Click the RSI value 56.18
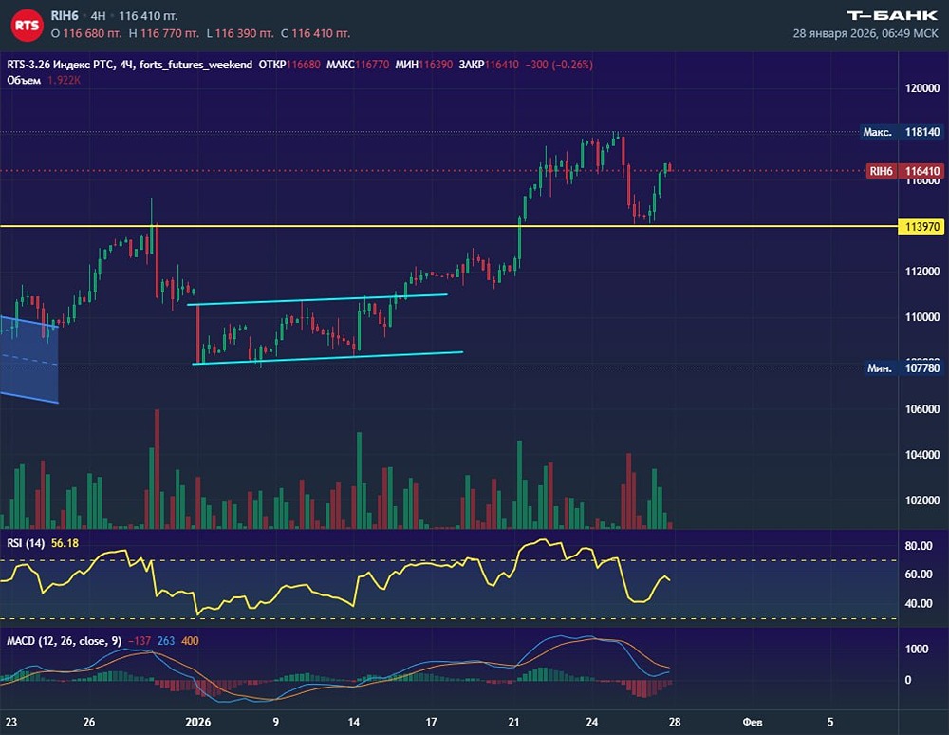Viewport: 949px width, 735px height. click(x=65, y=543)
